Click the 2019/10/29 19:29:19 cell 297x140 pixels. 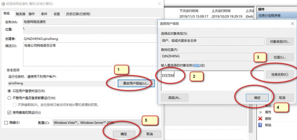227,17
